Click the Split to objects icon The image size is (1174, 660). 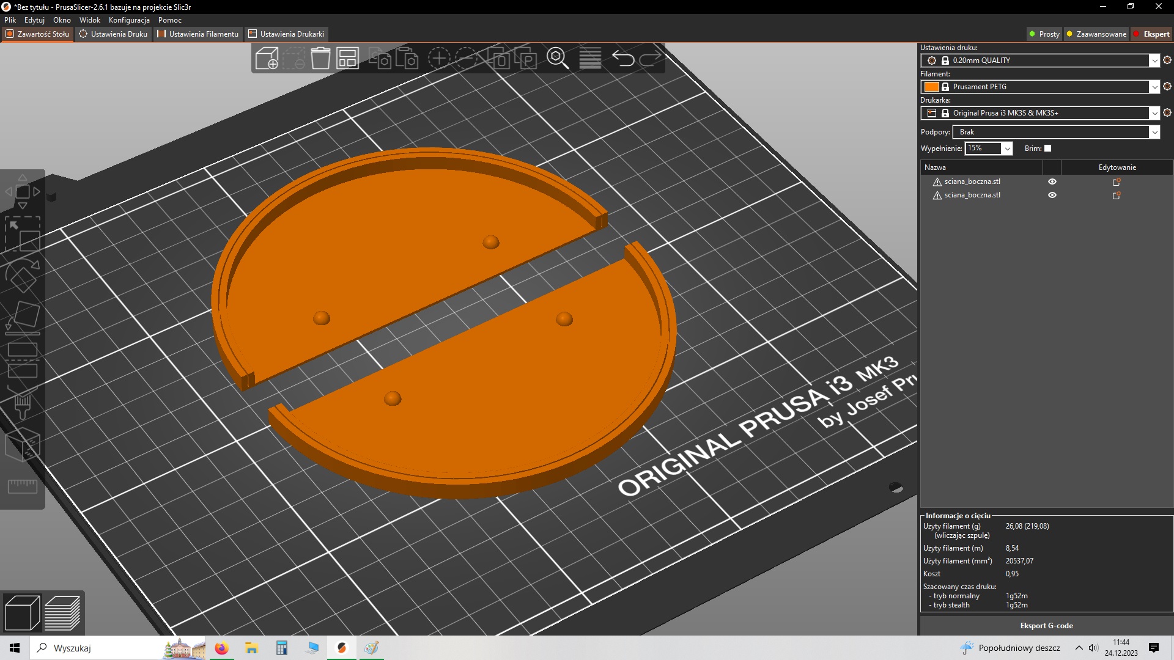498,59
